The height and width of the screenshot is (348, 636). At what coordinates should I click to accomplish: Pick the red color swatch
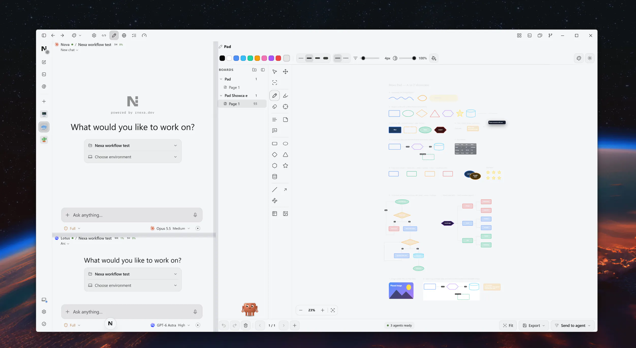click(x=278, y=58)
